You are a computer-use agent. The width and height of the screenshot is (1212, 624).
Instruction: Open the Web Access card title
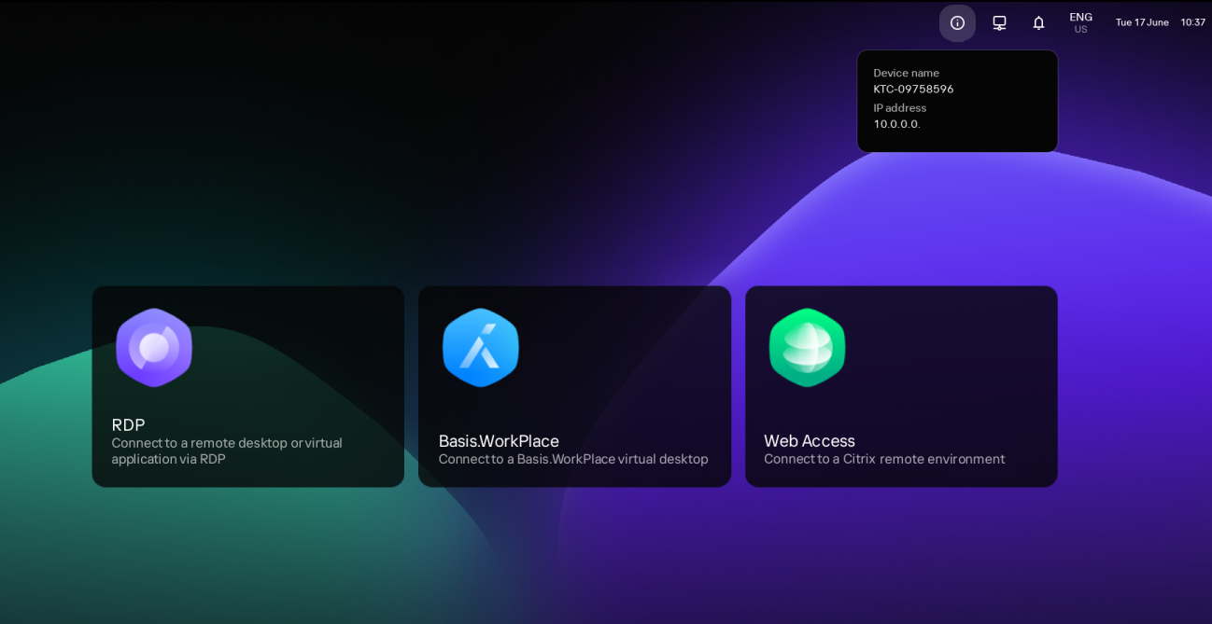point(810,441)
